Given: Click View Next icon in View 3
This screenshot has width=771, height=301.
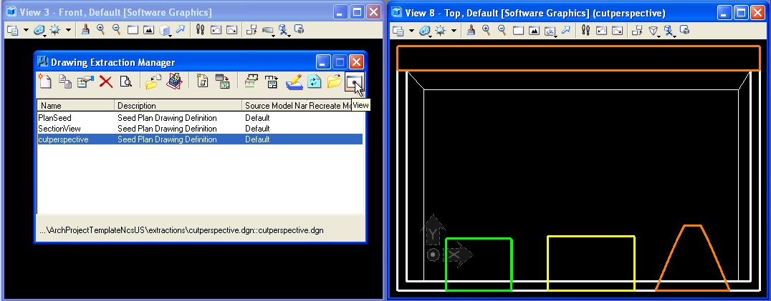Looking at the screenshot, I should [x=231, y=31].
